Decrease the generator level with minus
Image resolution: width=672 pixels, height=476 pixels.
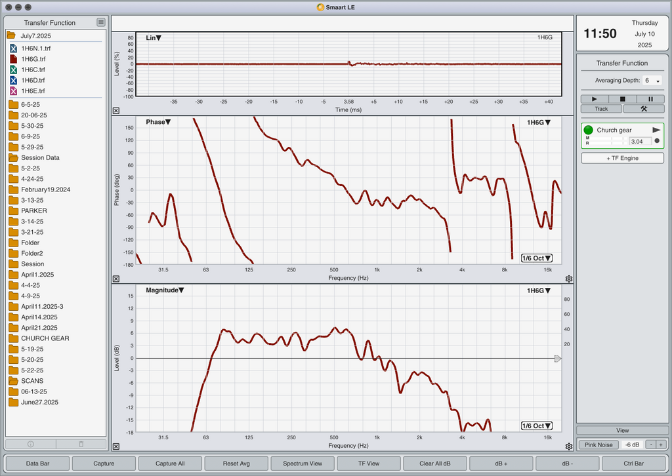pyautogui.click(x=651, y=445)
